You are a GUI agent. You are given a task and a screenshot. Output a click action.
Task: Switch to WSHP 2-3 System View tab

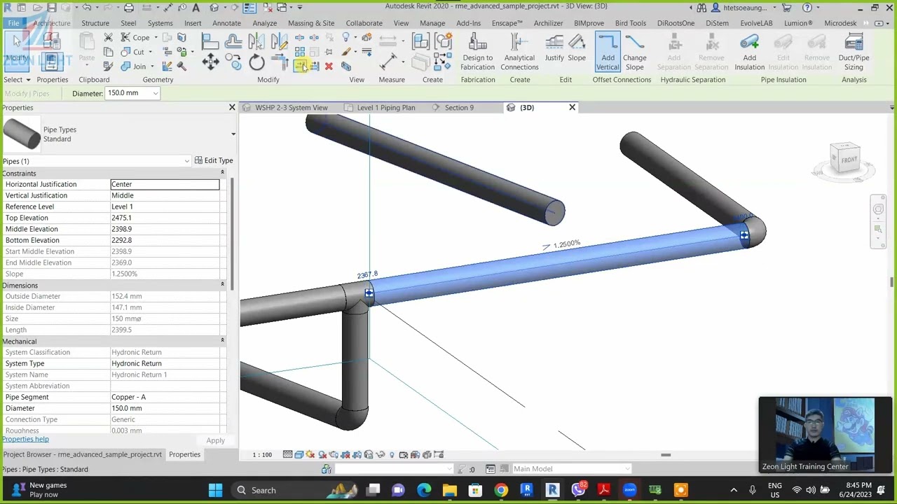coord(291,108)
